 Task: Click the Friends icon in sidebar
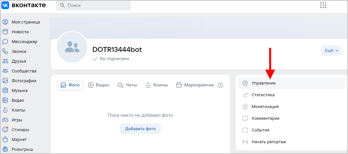(5, 61)
